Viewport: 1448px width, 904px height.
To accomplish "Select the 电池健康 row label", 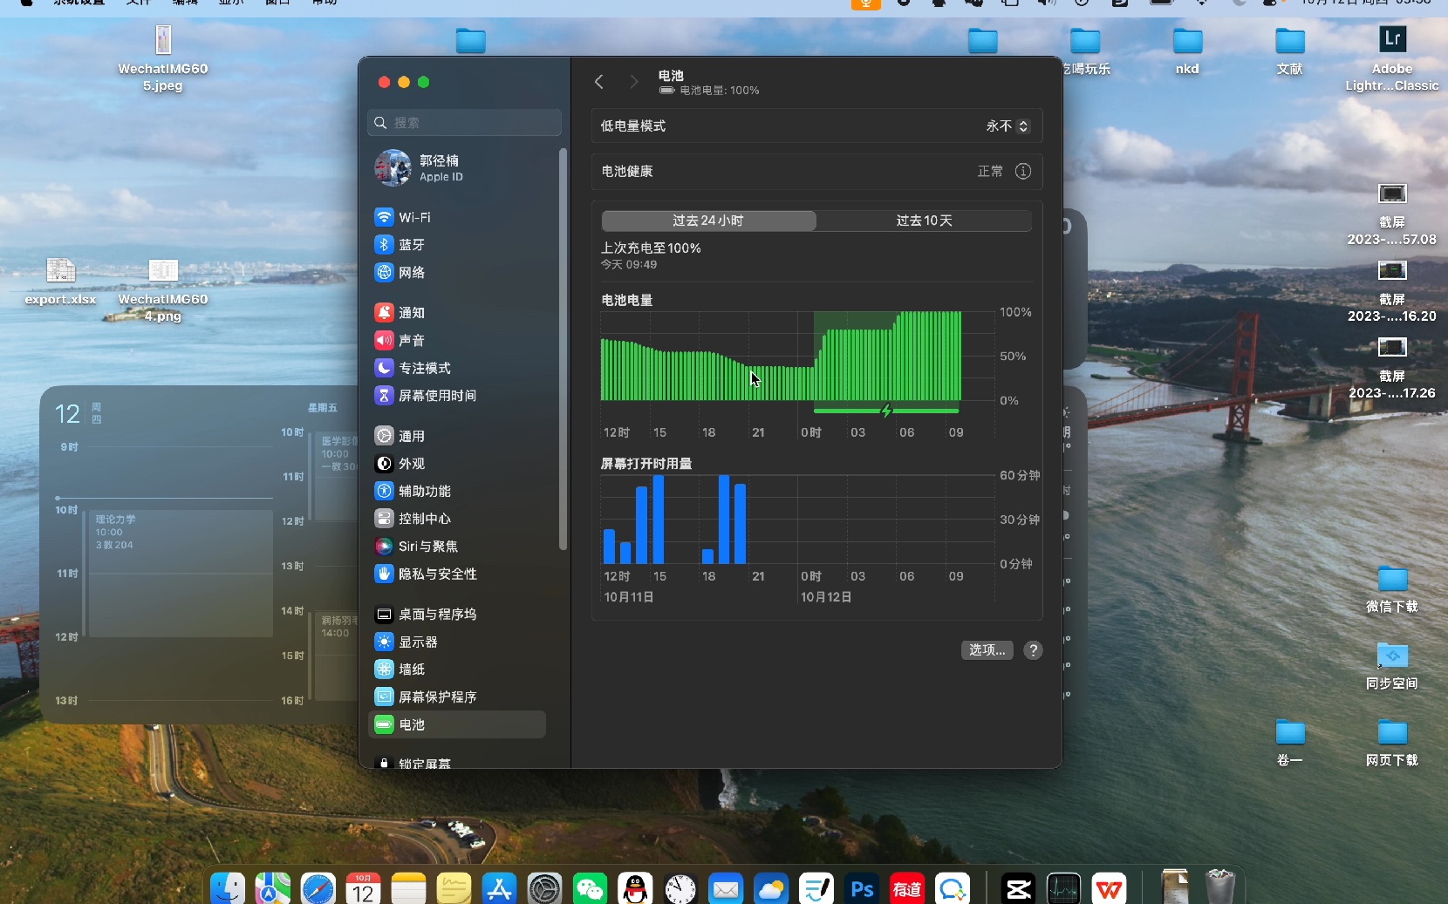I will click(x=627, y=172).
